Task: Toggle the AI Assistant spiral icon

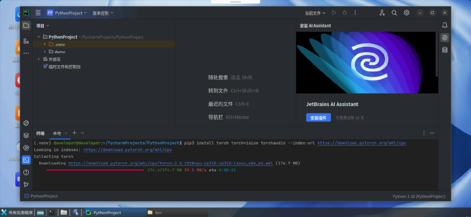Action: pyautogui.click(x=445, y=38)
